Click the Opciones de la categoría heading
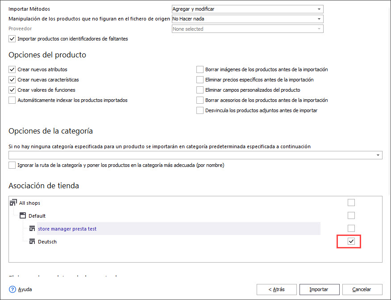This screenshot has width=391, height=300. [50, 131]
